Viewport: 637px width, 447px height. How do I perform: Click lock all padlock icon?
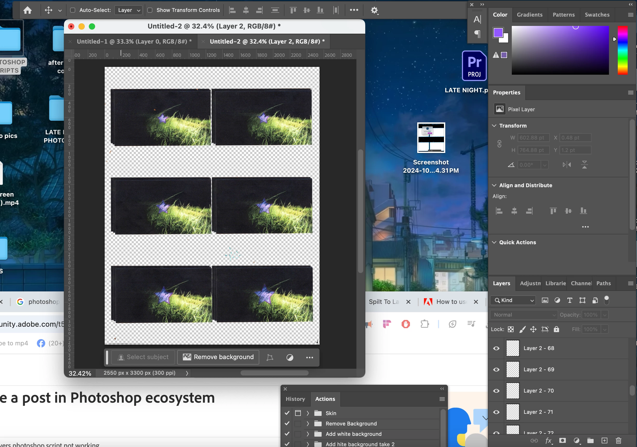coord(556,329)
